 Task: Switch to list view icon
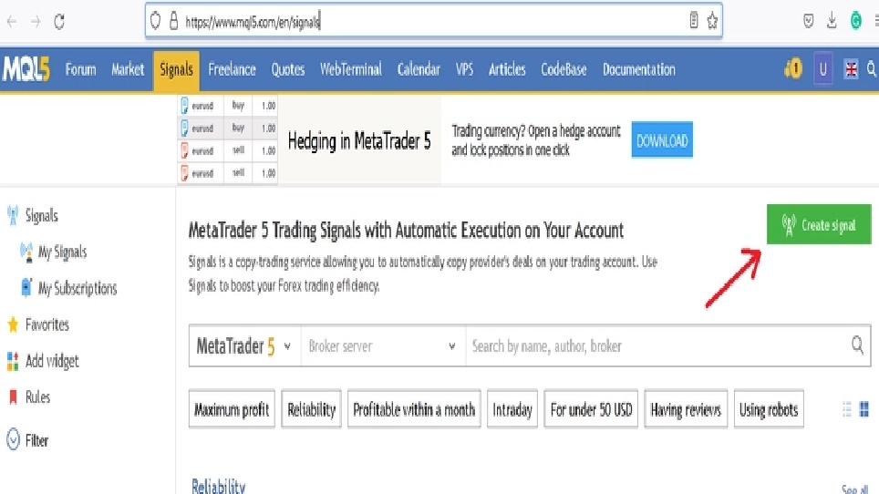point(846,409)
